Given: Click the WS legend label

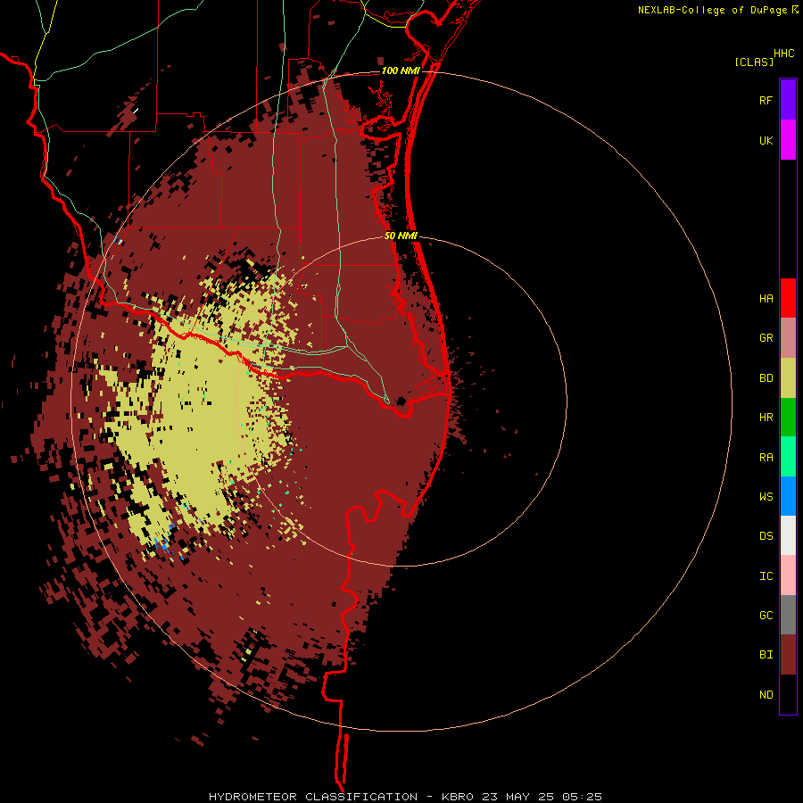Looking at the screenshot, I should (x=766, y=496).
